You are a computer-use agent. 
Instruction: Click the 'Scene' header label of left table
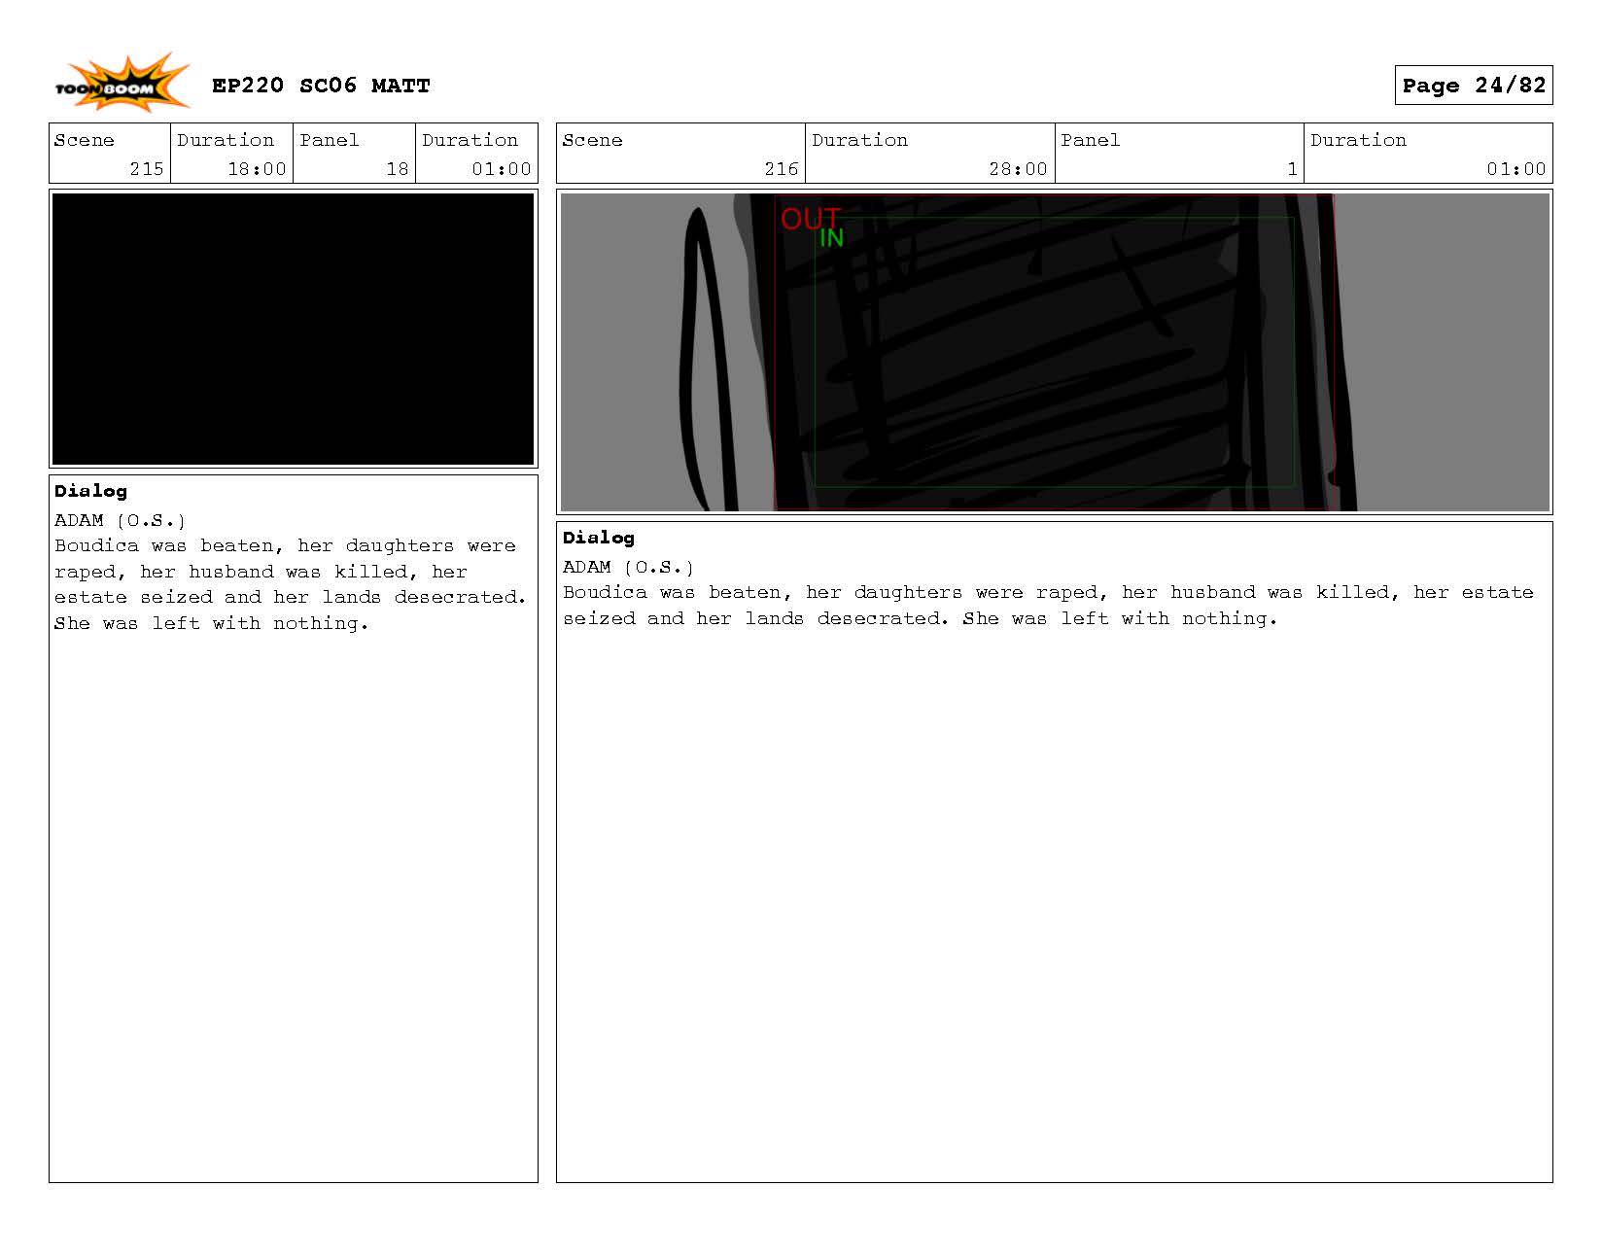tap(84, 140)
